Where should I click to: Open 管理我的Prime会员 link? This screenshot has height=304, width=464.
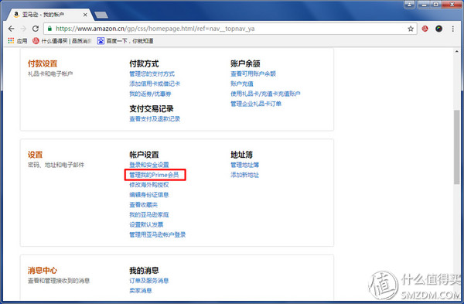pyautogui.click(x=154, y=175)
